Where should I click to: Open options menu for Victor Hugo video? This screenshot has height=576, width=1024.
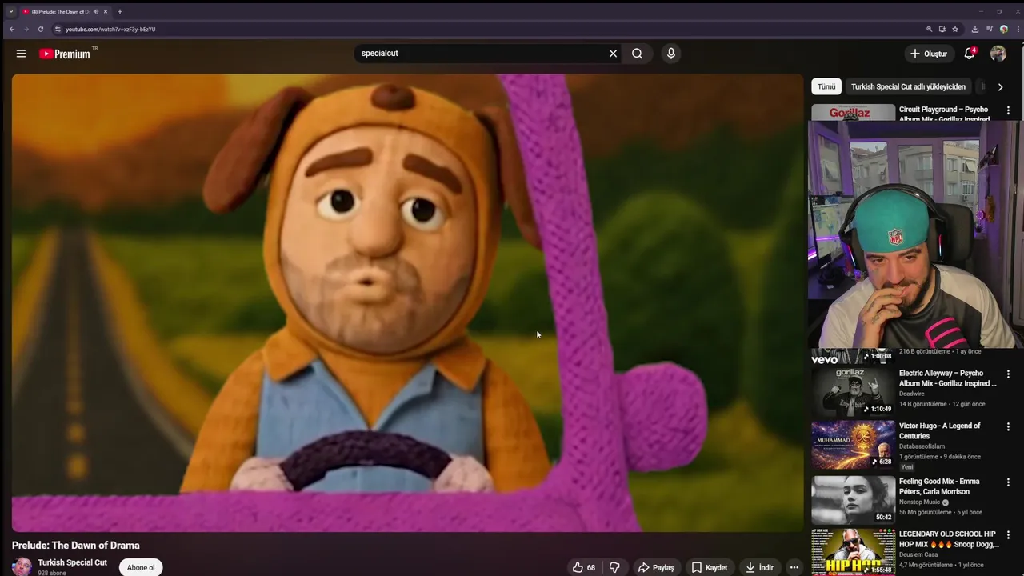coord(1008,427)
